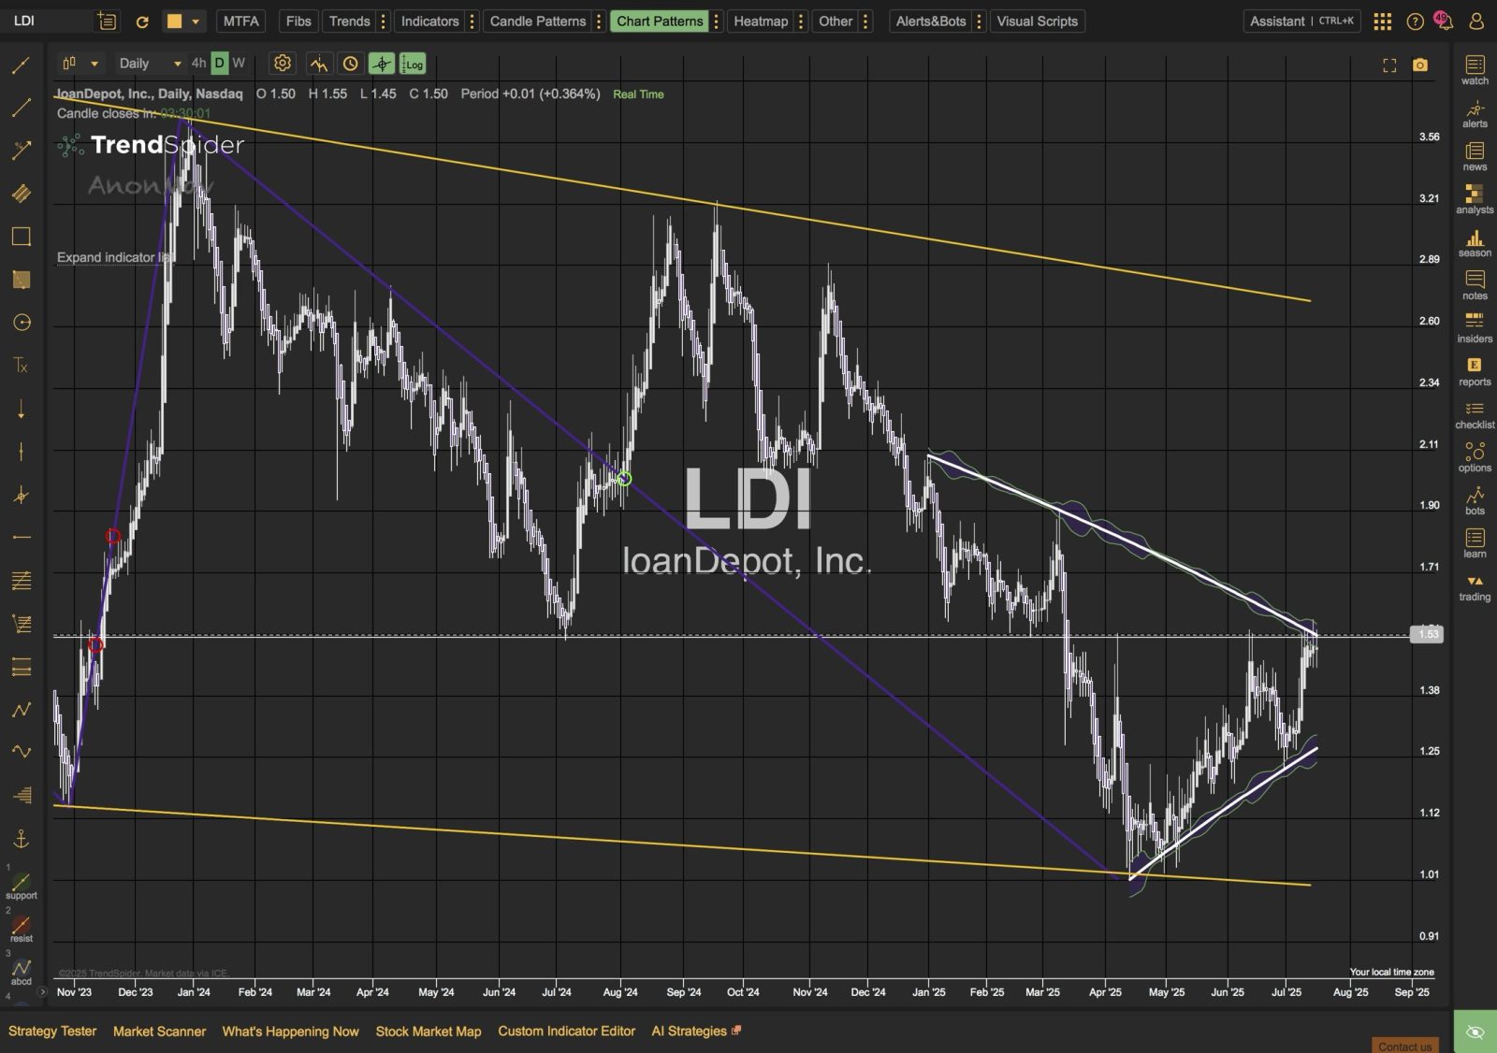
Task: Select the D daily timeframe
Action: [219, 64]
